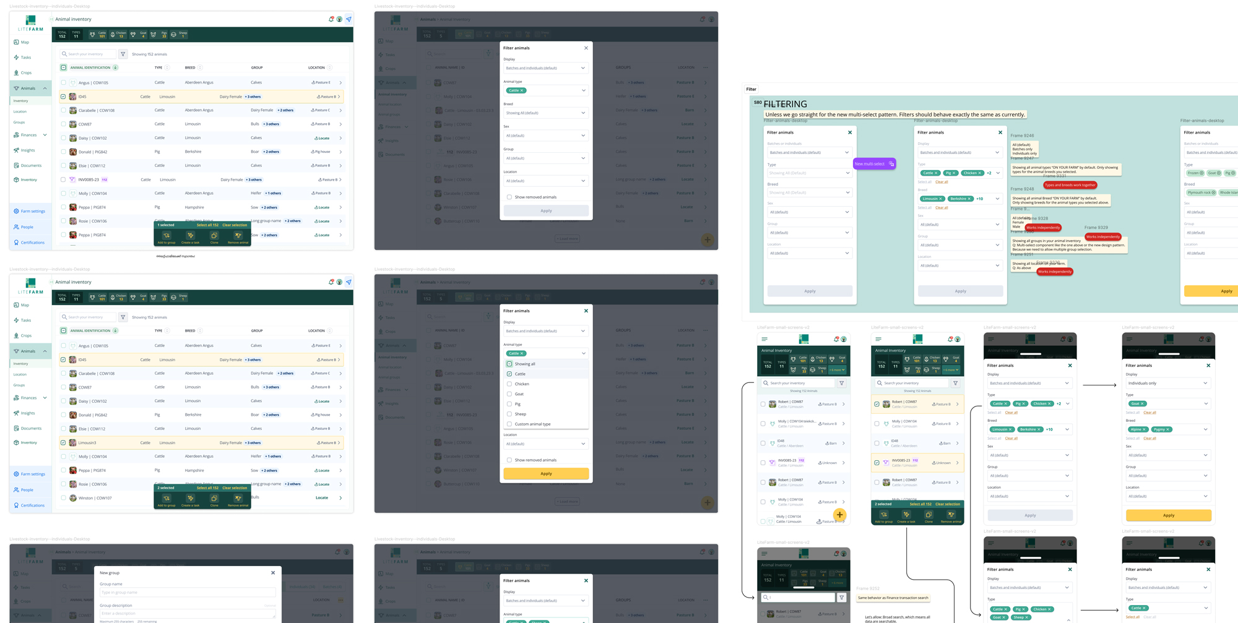Open Certifications in the '1 selected' frame sidebar
Image resolution: width=1238 pixels, height=623 pixels.
[29, 243]
